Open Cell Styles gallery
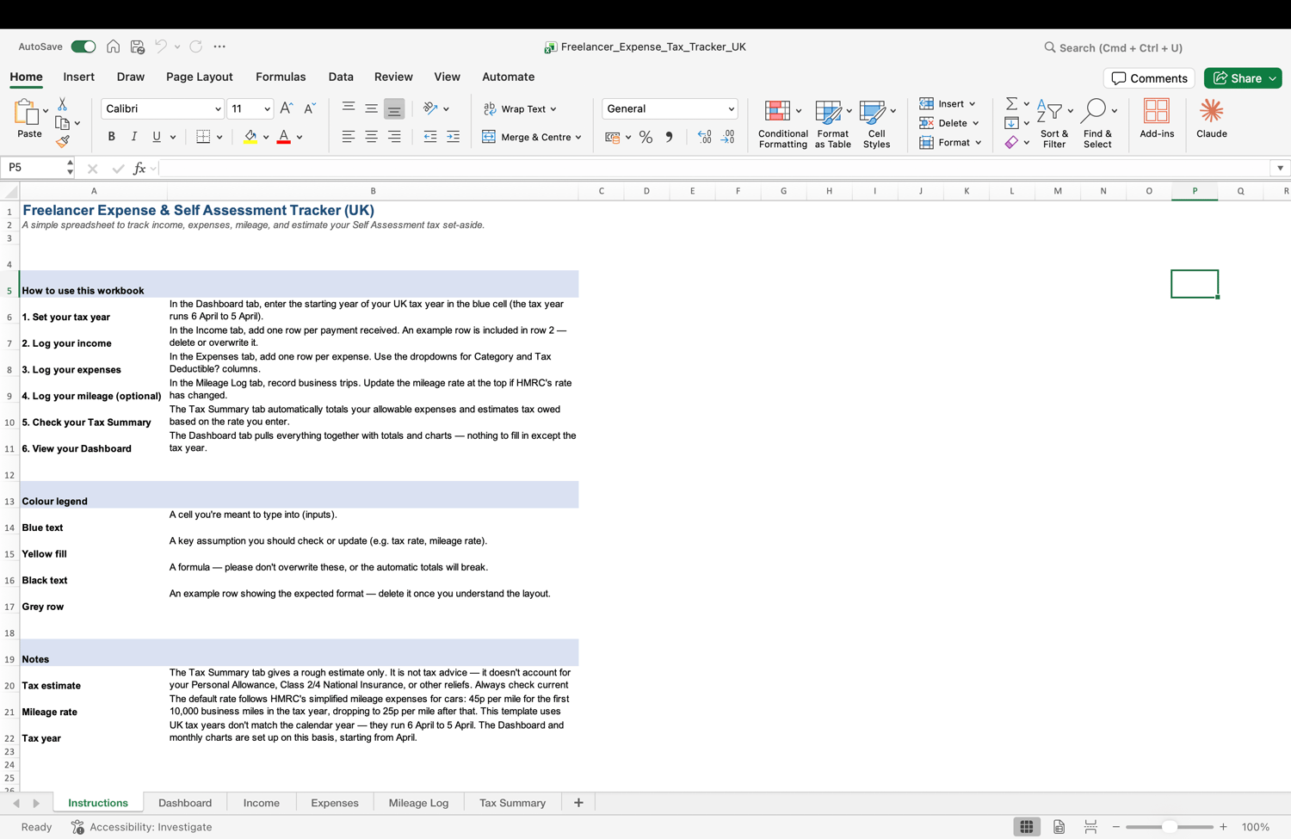 876,124
